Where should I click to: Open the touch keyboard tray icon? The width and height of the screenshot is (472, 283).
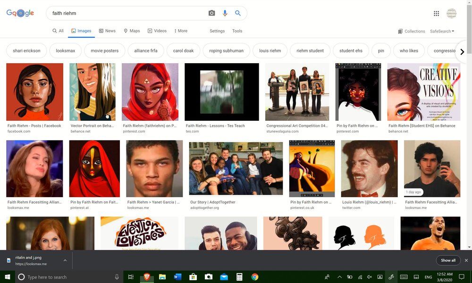click(x=404, y=277)
